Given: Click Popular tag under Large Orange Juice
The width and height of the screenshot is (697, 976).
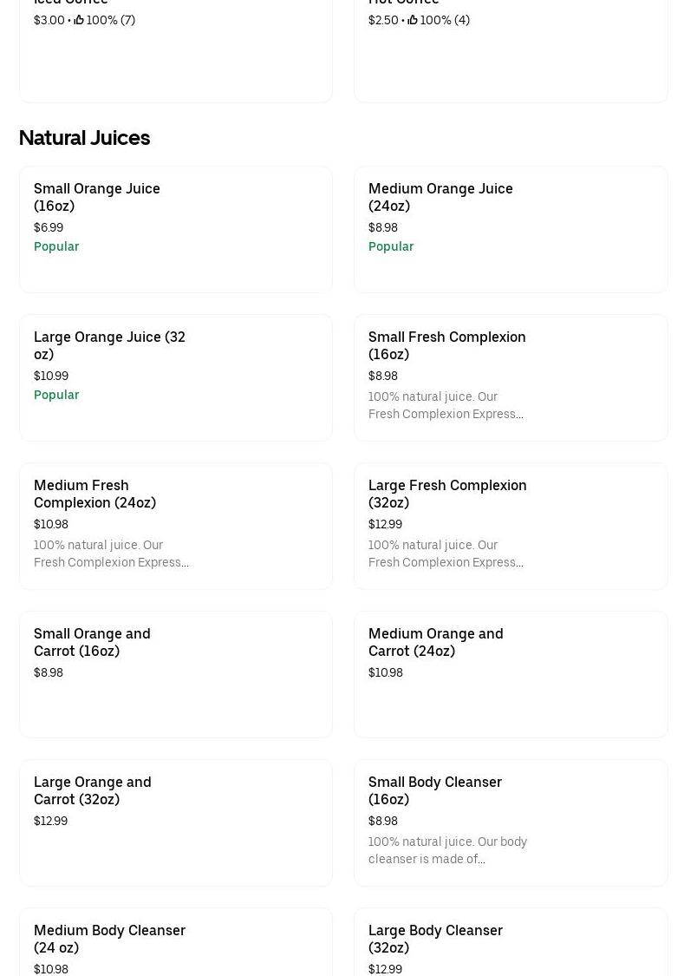Looking at the screenshot, I should [56, 395].
